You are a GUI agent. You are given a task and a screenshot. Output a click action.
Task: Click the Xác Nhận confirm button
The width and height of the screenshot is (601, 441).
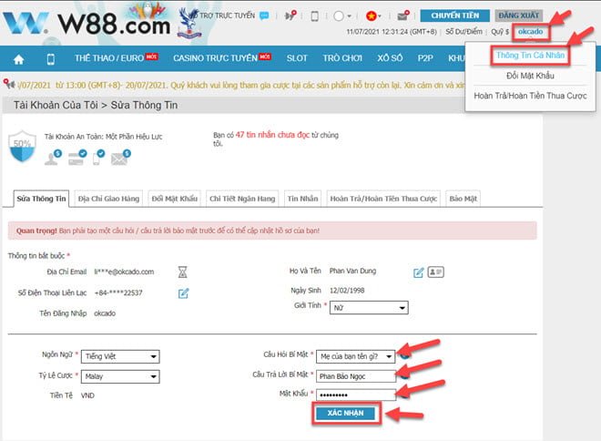[345, 413]
